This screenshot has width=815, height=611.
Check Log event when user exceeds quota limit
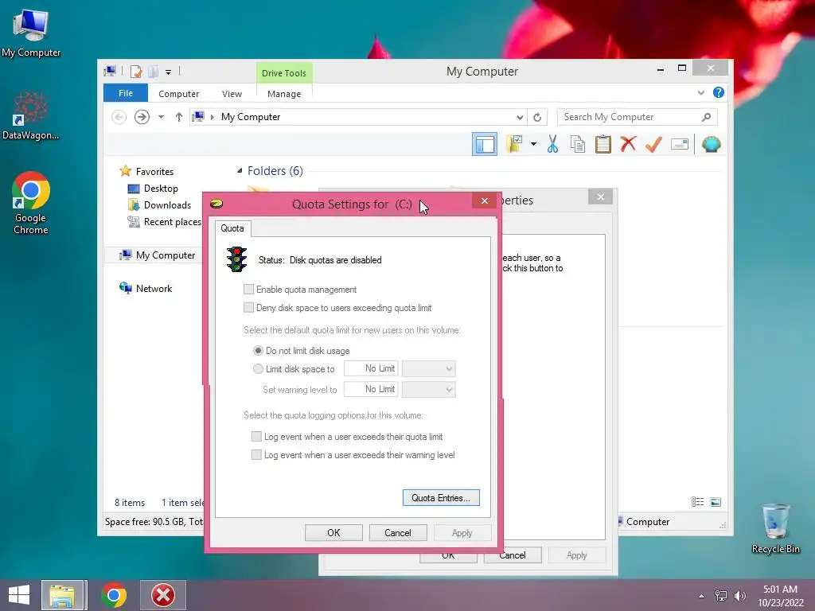click(256, 437)
